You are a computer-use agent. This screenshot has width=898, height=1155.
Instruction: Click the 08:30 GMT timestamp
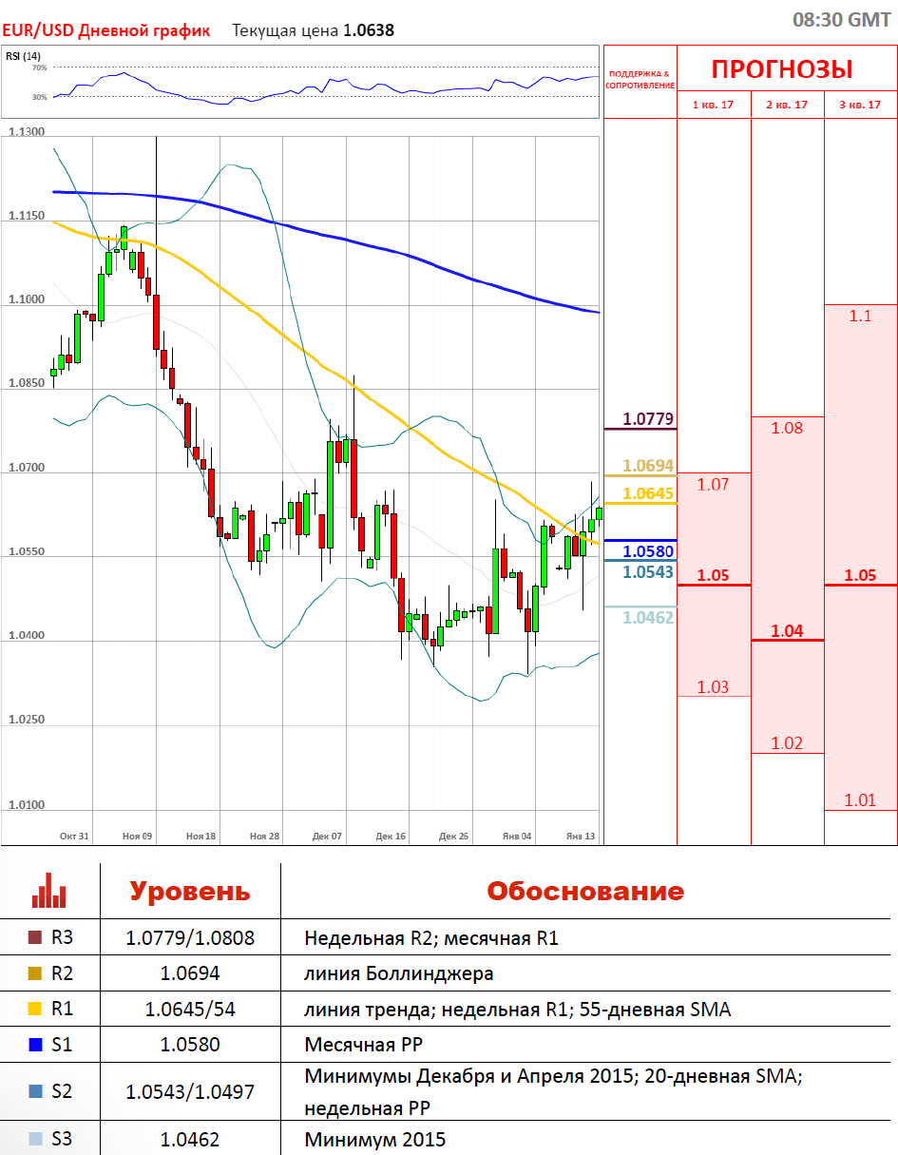coord(841,20)
